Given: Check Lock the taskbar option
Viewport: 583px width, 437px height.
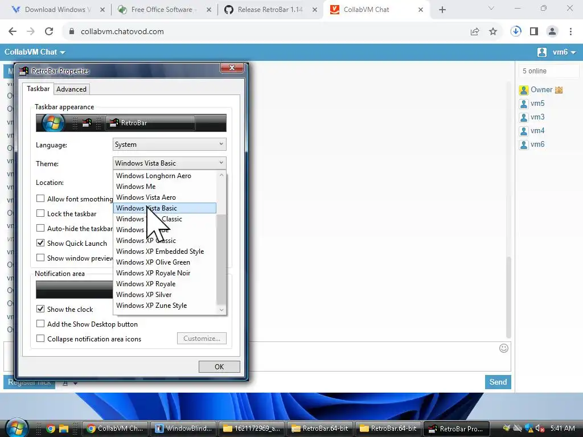Looking at the screenshot, I should point(40,213).
